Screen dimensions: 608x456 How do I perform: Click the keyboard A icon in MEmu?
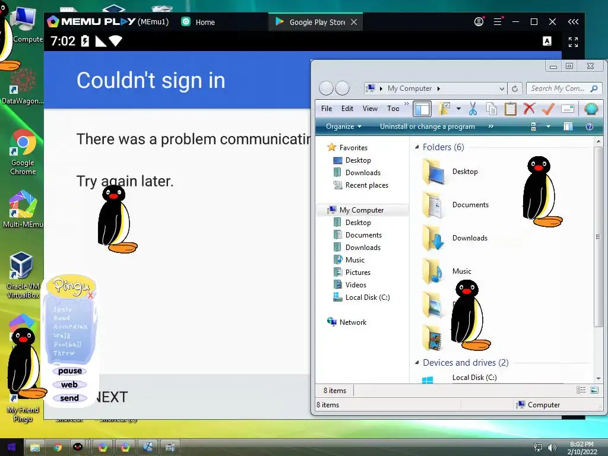coord(547,41)
